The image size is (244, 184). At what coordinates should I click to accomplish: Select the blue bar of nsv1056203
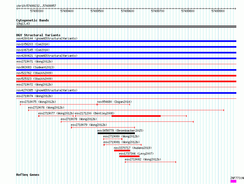(126, 47)
